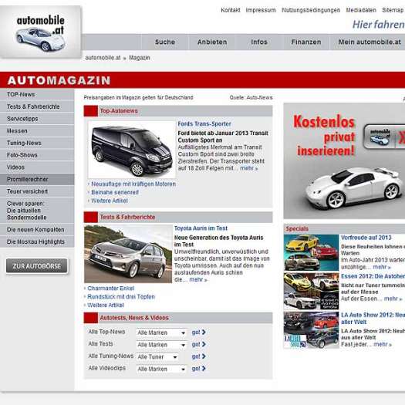Image resolution: width=405 pixels, height=405 pixels.
Task: Click the LA Auto Show collage thumbnail
Action: [311, 330]
